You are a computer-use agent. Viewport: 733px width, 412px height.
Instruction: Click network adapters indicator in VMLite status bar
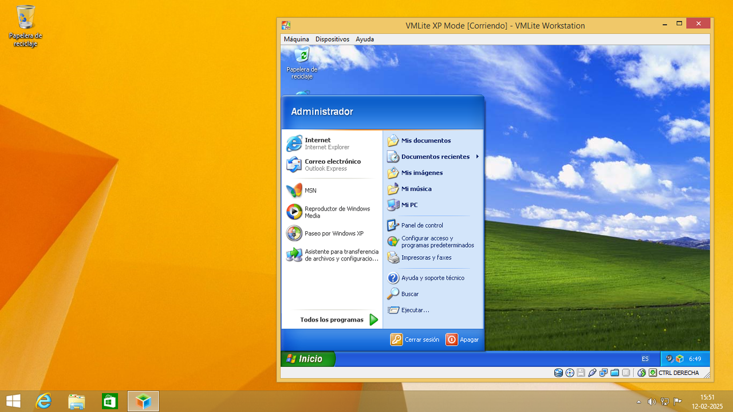point(603,373)
